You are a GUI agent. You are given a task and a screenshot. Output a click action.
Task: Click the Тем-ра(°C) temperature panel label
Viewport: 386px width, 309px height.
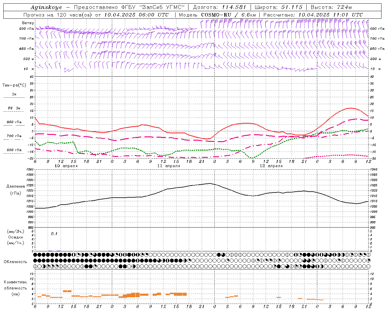click(14, 85)
